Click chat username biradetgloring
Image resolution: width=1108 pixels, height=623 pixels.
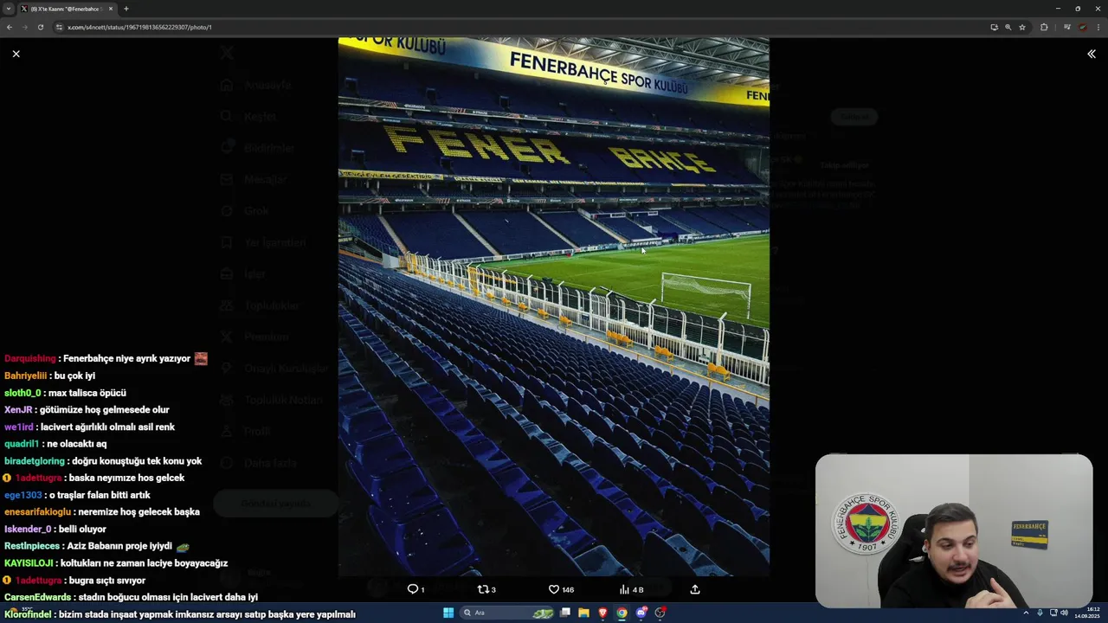click(x=35, y=461)
